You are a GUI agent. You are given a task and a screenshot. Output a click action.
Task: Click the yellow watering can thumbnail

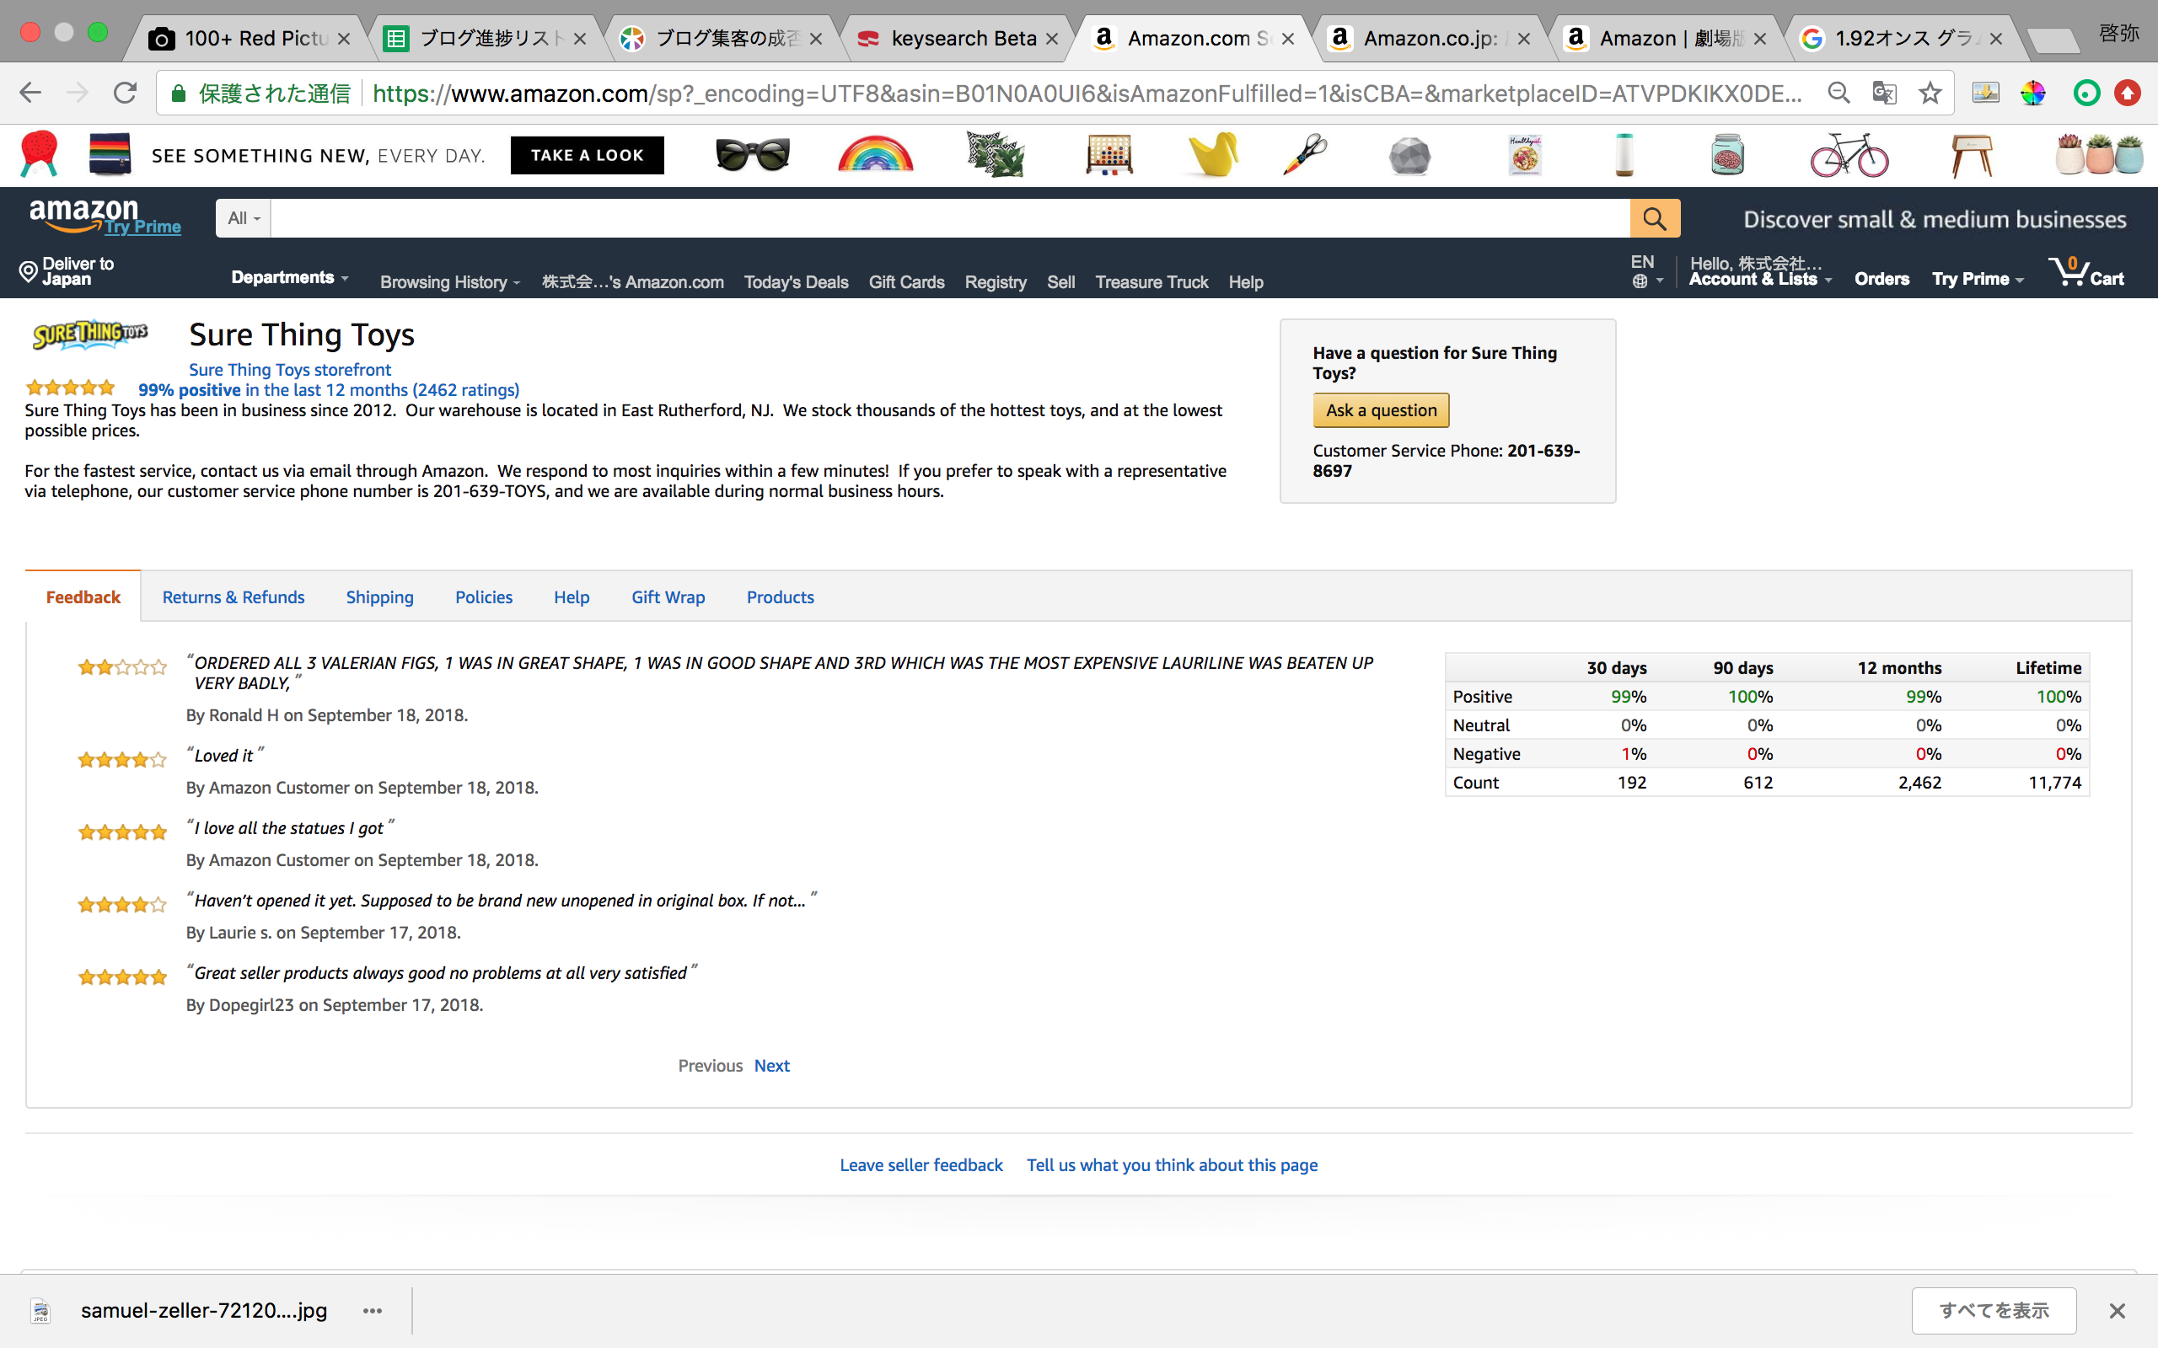[x=1213, y=155]
